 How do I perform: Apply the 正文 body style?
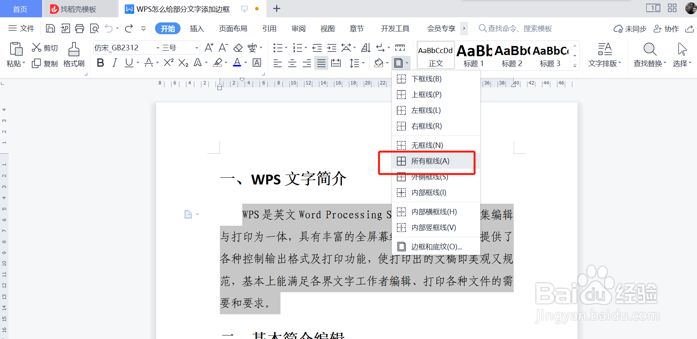[435, 55]
